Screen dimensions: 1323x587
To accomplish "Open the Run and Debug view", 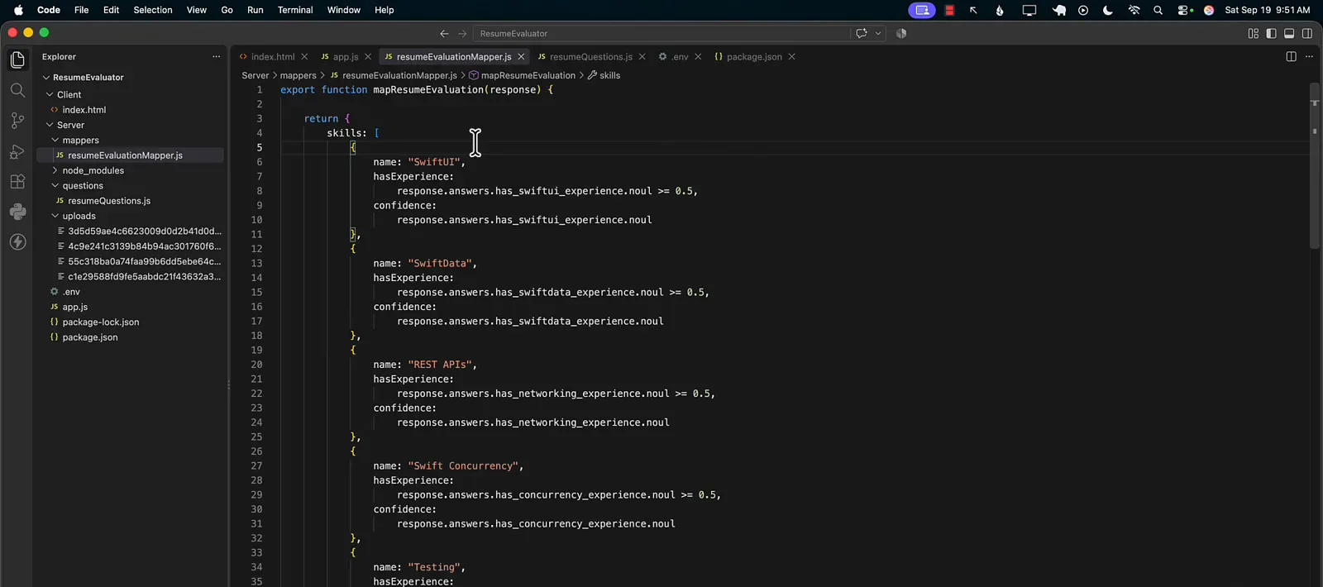I will tap(17, 151).
